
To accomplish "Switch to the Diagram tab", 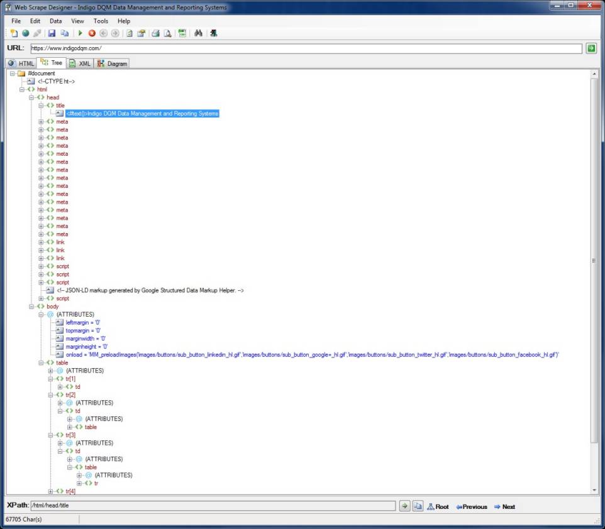I will tap(112, 63).
